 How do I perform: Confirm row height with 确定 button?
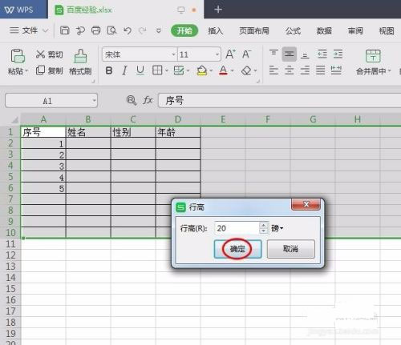click(237, 249)
